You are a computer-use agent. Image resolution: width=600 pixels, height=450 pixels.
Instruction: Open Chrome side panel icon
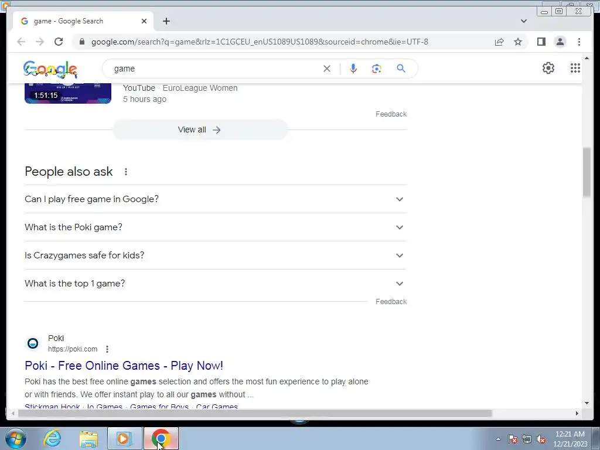541,42
